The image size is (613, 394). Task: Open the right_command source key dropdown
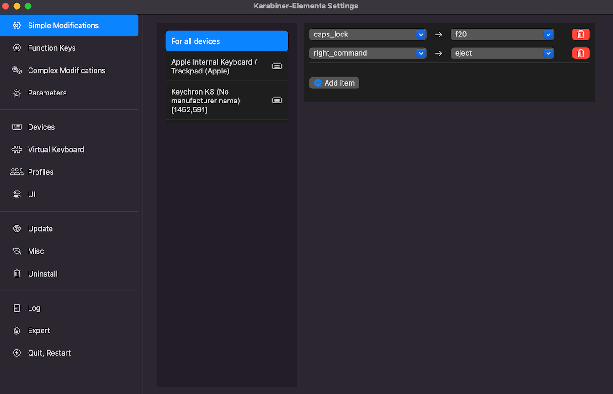pos(368,53)
